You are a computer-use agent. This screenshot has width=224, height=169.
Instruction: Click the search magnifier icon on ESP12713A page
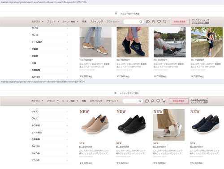point(141,22)
